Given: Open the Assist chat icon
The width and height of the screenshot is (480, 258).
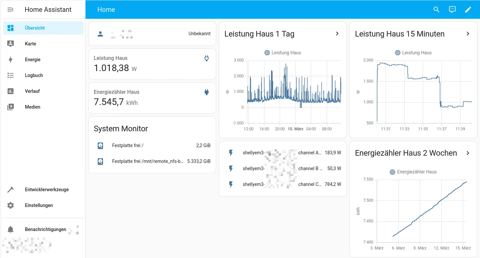Looking at the screenshot, I should [x=452, y=10].
